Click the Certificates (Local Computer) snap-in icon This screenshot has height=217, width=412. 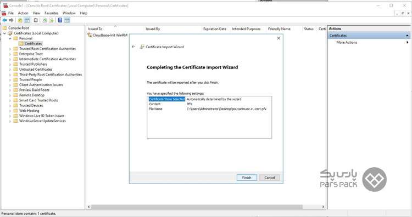pyautogui.click(x=10, y=33)
